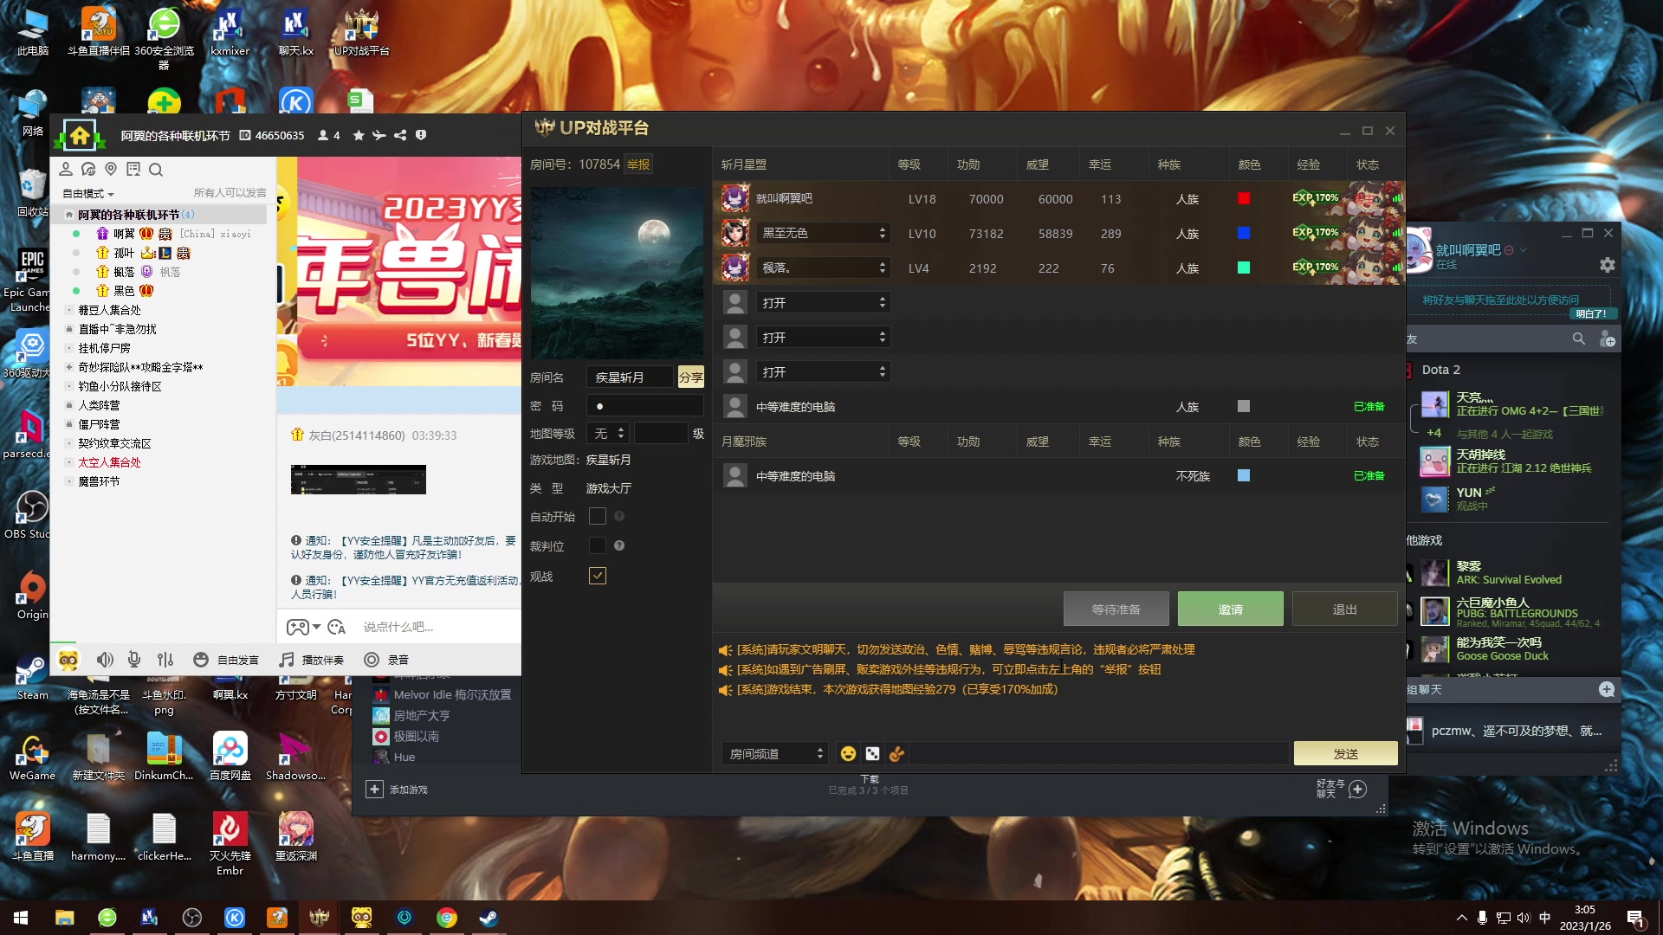This screenshot has width=1663, height=935.
Task: Select the 钓鱼小分队接待区 channel
Action: click(x=120, y=386)
